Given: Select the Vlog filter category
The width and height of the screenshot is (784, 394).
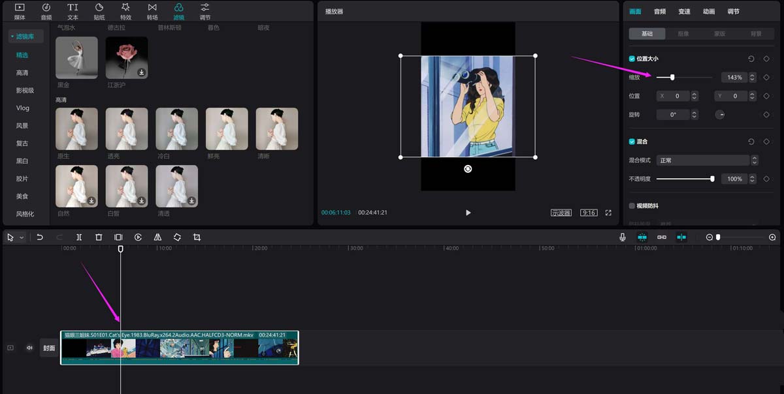Looking at the screenshot, I should [23, 108].
